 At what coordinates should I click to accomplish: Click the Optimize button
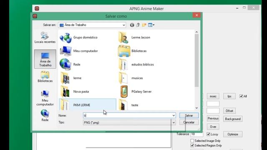[233, 134]
